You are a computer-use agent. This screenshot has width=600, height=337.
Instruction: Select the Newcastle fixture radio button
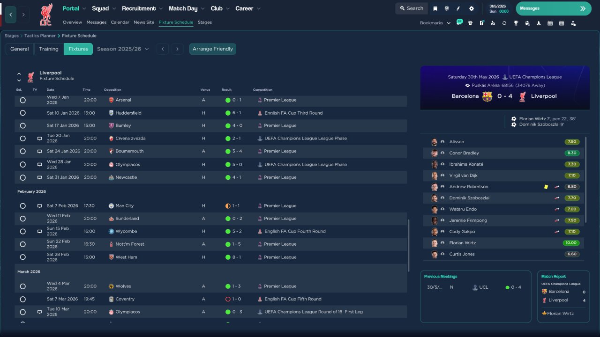point(22,177)
